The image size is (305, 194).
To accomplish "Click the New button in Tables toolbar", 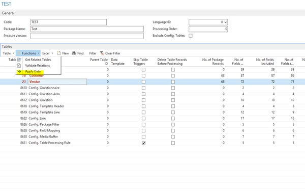I will [x=63, y=53].
